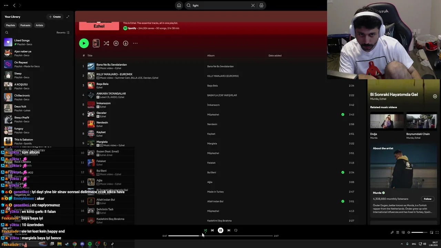Show lyrics using the microphone icon
441x248 pixels.
pos(392,232)
